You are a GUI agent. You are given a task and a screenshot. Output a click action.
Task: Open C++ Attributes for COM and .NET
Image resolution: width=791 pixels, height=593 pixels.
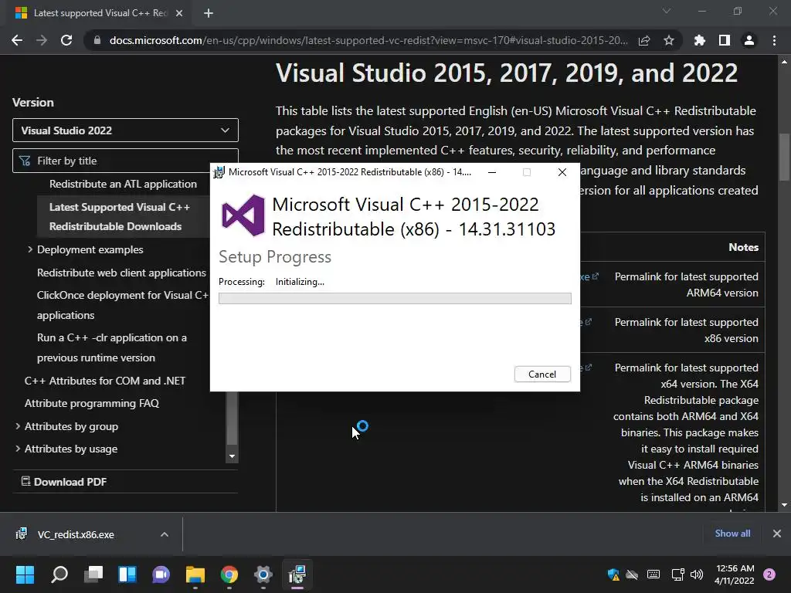[105, 381]
